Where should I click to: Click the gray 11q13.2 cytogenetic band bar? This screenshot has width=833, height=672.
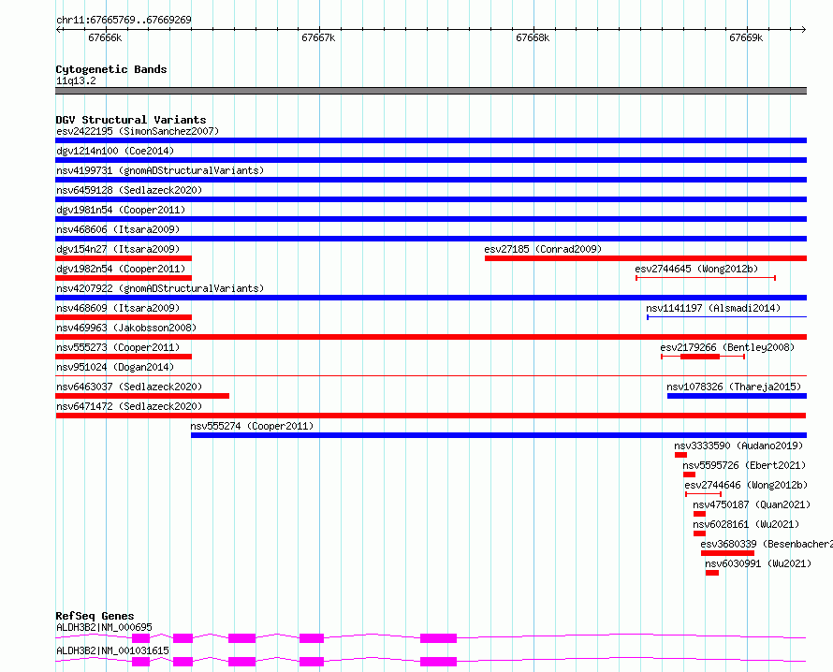(x=431, y=91)
